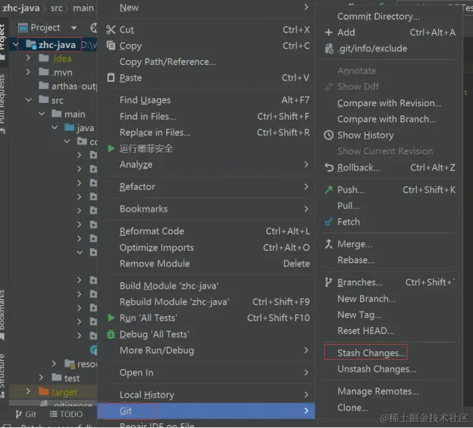Click the Paste clipboard icon
This screenshot has height=428, width=473.
(111, 78)
